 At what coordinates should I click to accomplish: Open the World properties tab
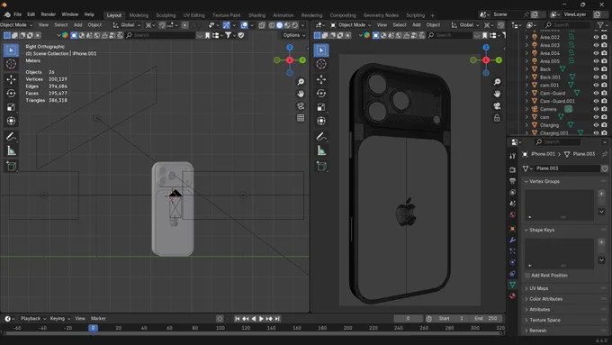pyautogui.click(x=512, y=214)
